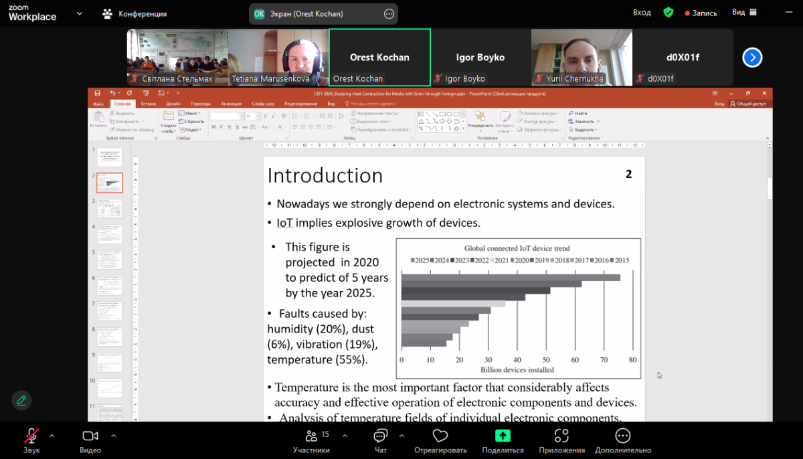Expand video options arrow next to Видео
The image size is (803, 459).
113,436
